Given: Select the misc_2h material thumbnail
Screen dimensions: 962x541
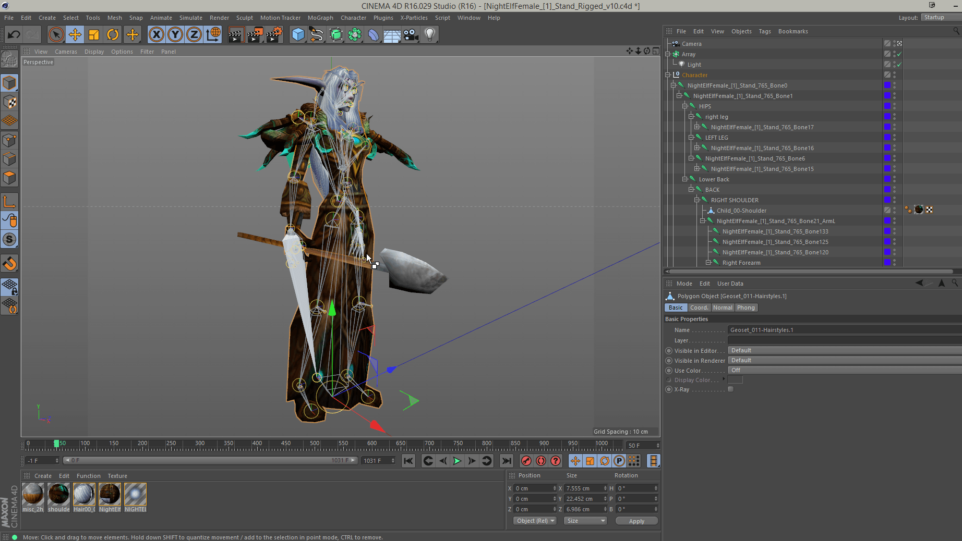Looking at the screenshot, I should coord(33,497).
